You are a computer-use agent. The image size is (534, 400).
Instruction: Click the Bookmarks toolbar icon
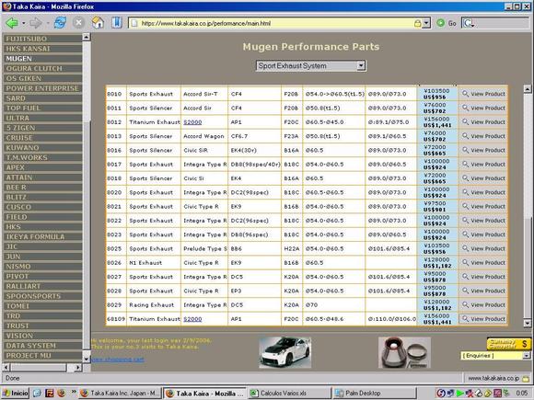[x=117, y=23]
